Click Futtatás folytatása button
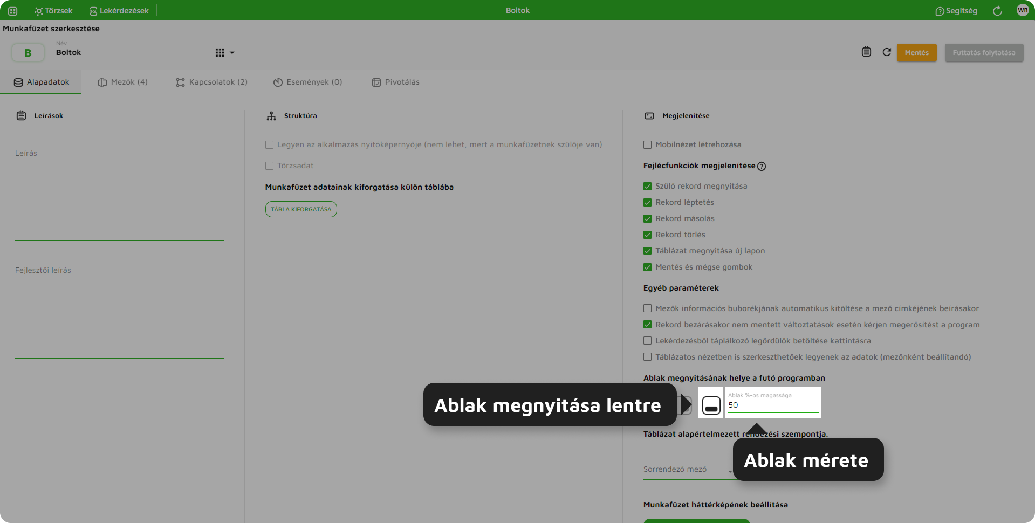The image size is (1035, 523). (x=984, y=53)
